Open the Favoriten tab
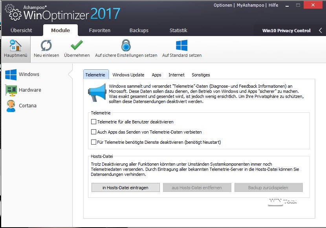 tap(100, 30)
